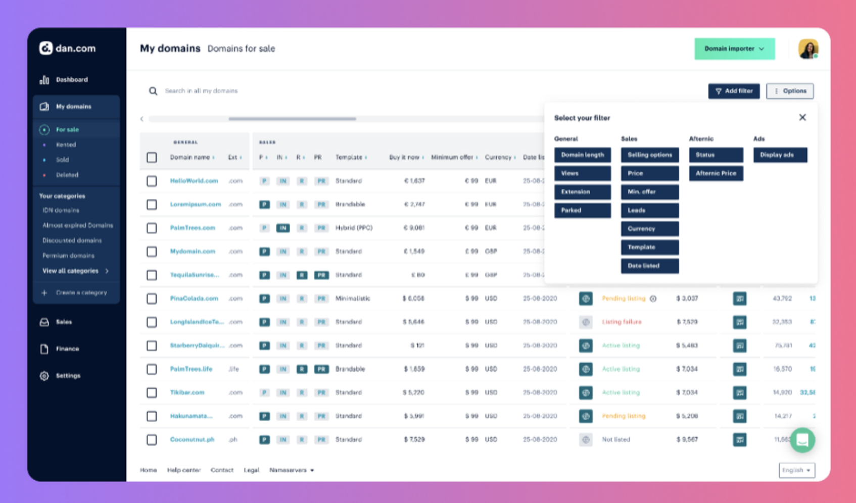
Task: Open Settings gear icon in sidebar
Action: point(44,376)
